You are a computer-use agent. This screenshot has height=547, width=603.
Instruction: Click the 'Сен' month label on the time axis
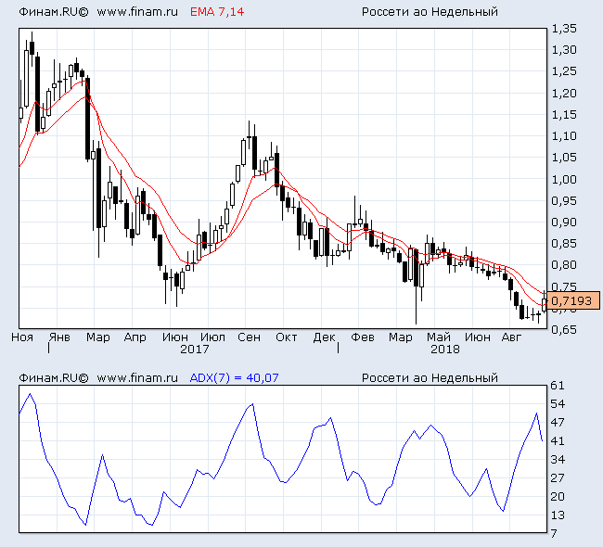coord(249,337)
